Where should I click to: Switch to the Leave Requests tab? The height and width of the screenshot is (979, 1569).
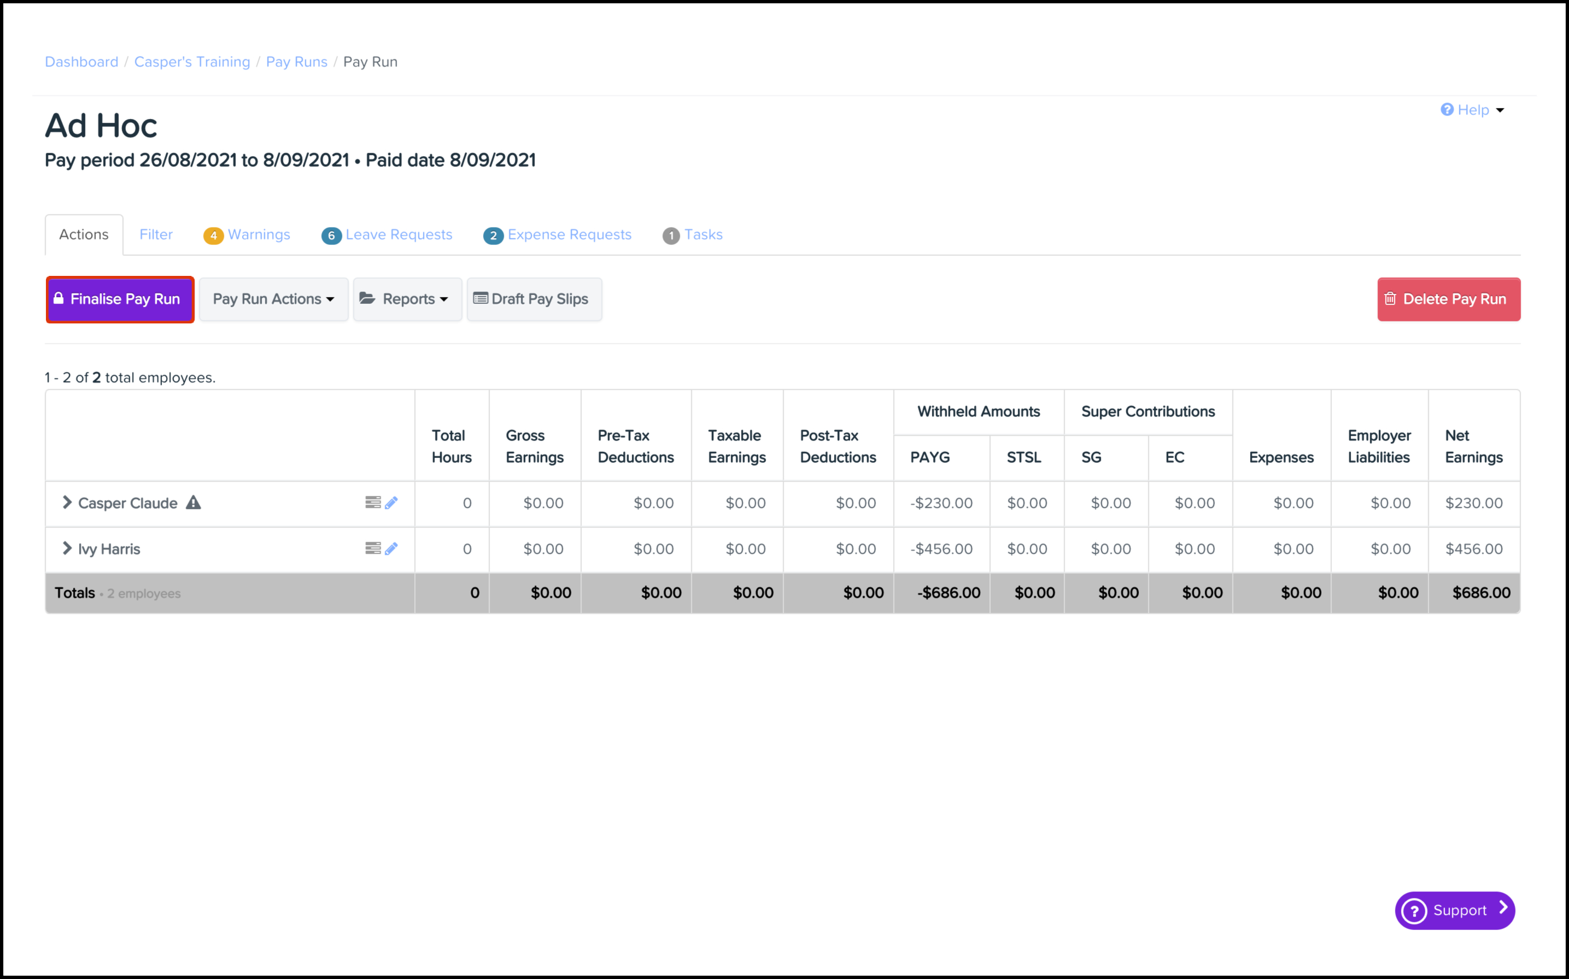388,235
